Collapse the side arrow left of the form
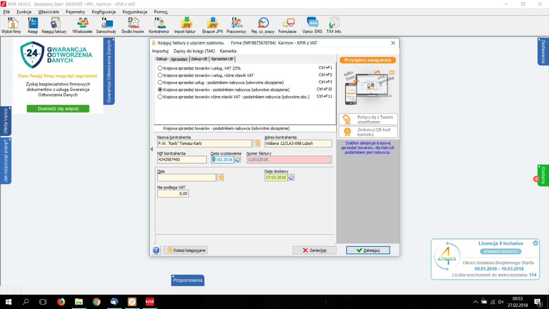Image resolution: width=549 pixels, height=309 pixels. (x=152, y=149)
